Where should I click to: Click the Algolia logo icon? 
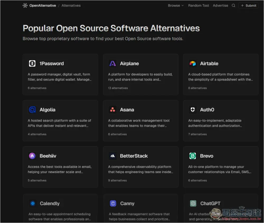click(x=32, y=110)
